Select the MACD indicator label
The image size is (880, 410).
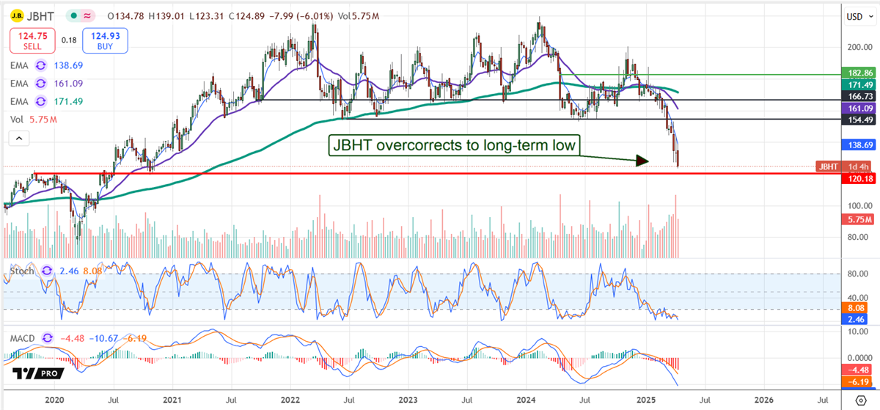point(21,338)
